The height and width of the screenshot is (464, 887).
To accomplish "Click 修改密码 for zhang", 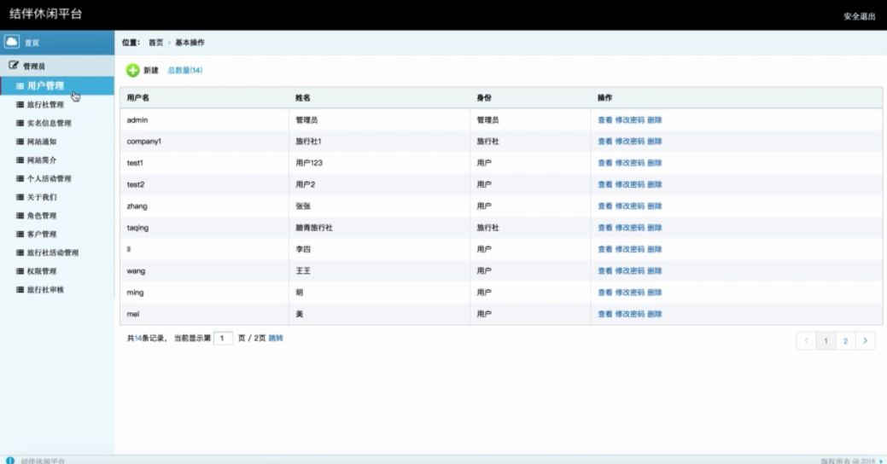I will [630, 206].
